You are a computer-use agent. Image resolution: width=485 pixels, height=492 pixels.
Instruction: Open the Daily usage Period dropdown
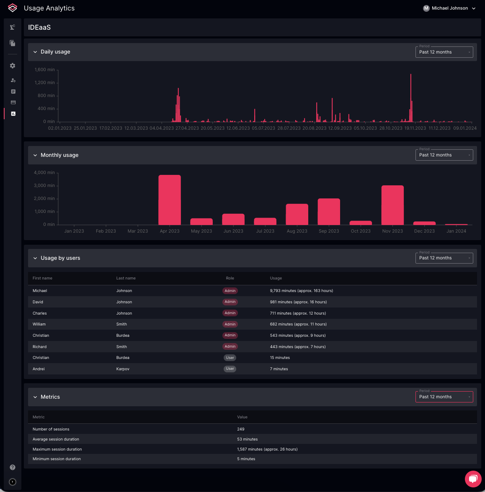(444, 52)
